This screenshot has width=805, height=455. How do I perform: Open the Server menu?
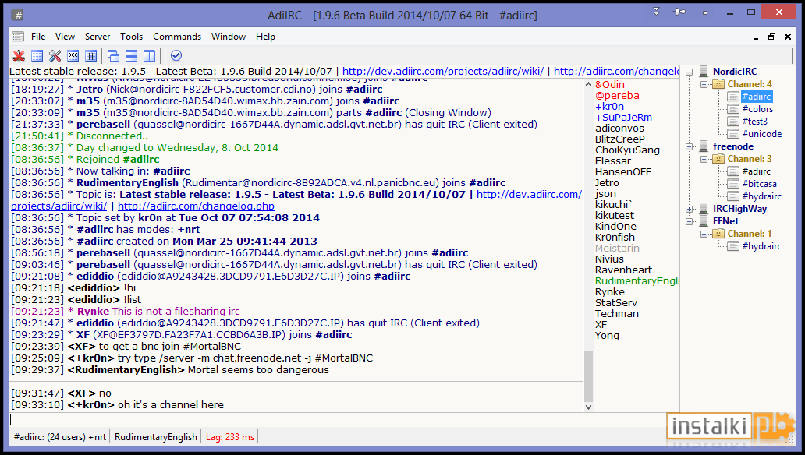tap(98, 37)
